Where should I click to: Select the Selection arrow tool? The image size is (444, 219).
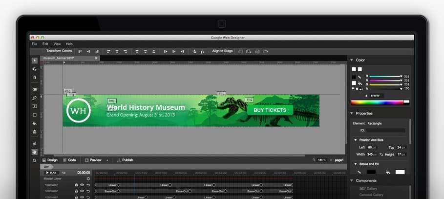point(35,60)
